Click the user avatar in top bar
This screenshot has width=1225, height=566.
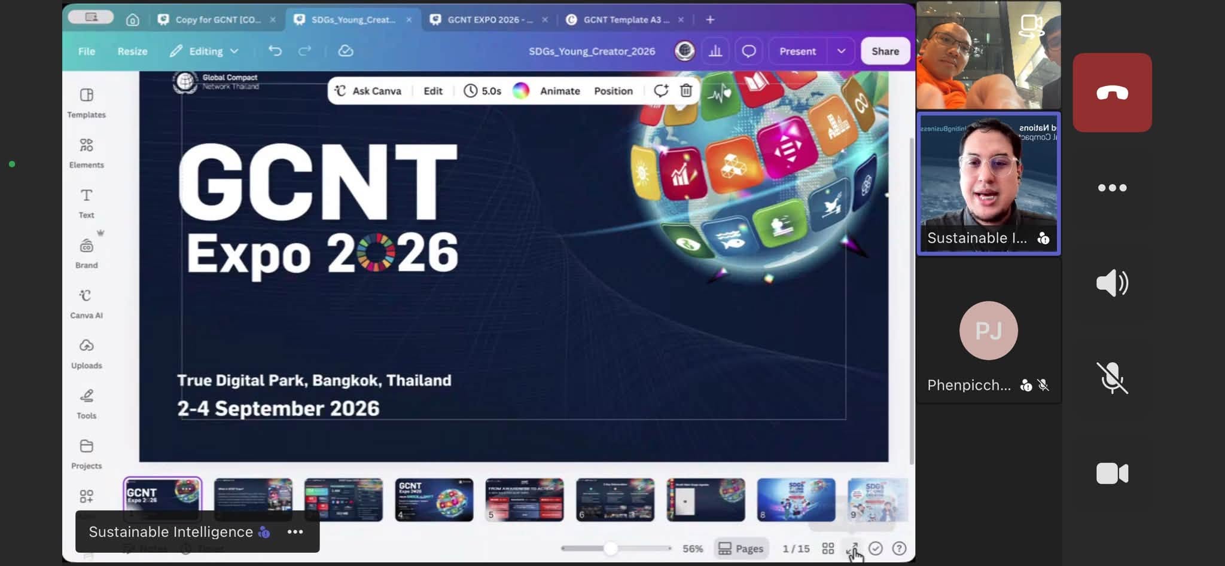coord(685,51)
